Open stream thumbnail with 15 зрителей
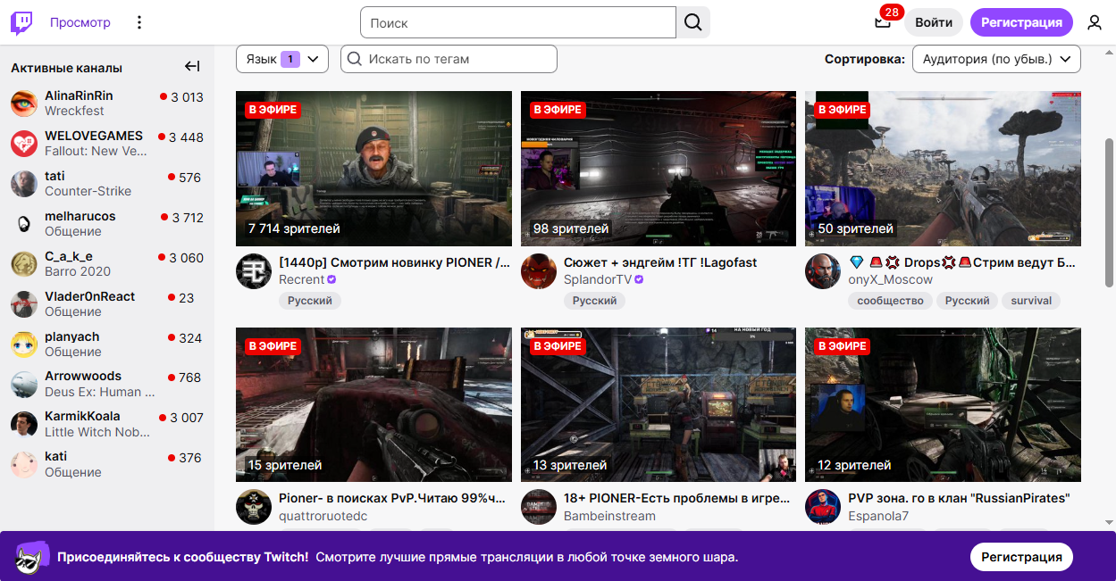The image size is (1116, 581). coord(373,405)
